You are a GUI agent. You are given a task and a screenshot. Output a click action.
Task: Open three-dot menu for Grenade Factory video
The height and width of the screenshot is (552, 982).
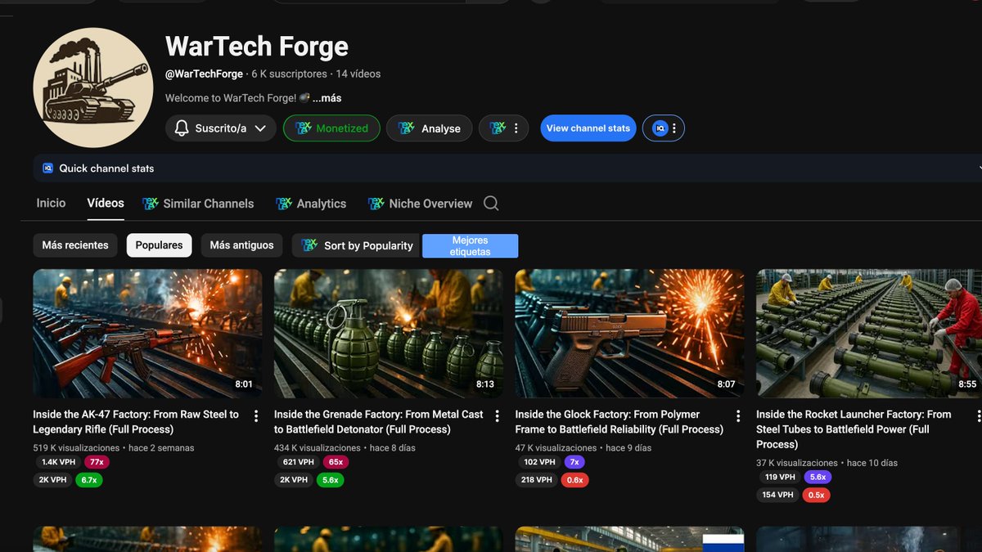(497, 416)
